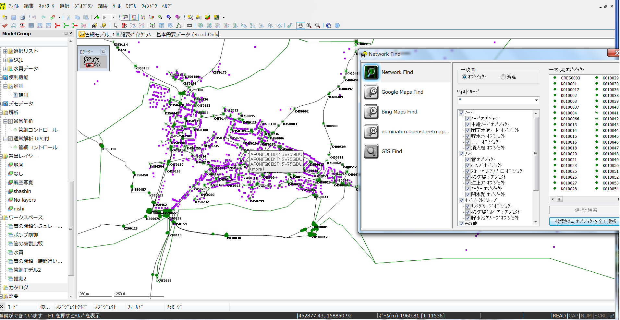Click the red-green 3D surface icon
The width and height of the screenshot is (620, 320).
(208, 17)
